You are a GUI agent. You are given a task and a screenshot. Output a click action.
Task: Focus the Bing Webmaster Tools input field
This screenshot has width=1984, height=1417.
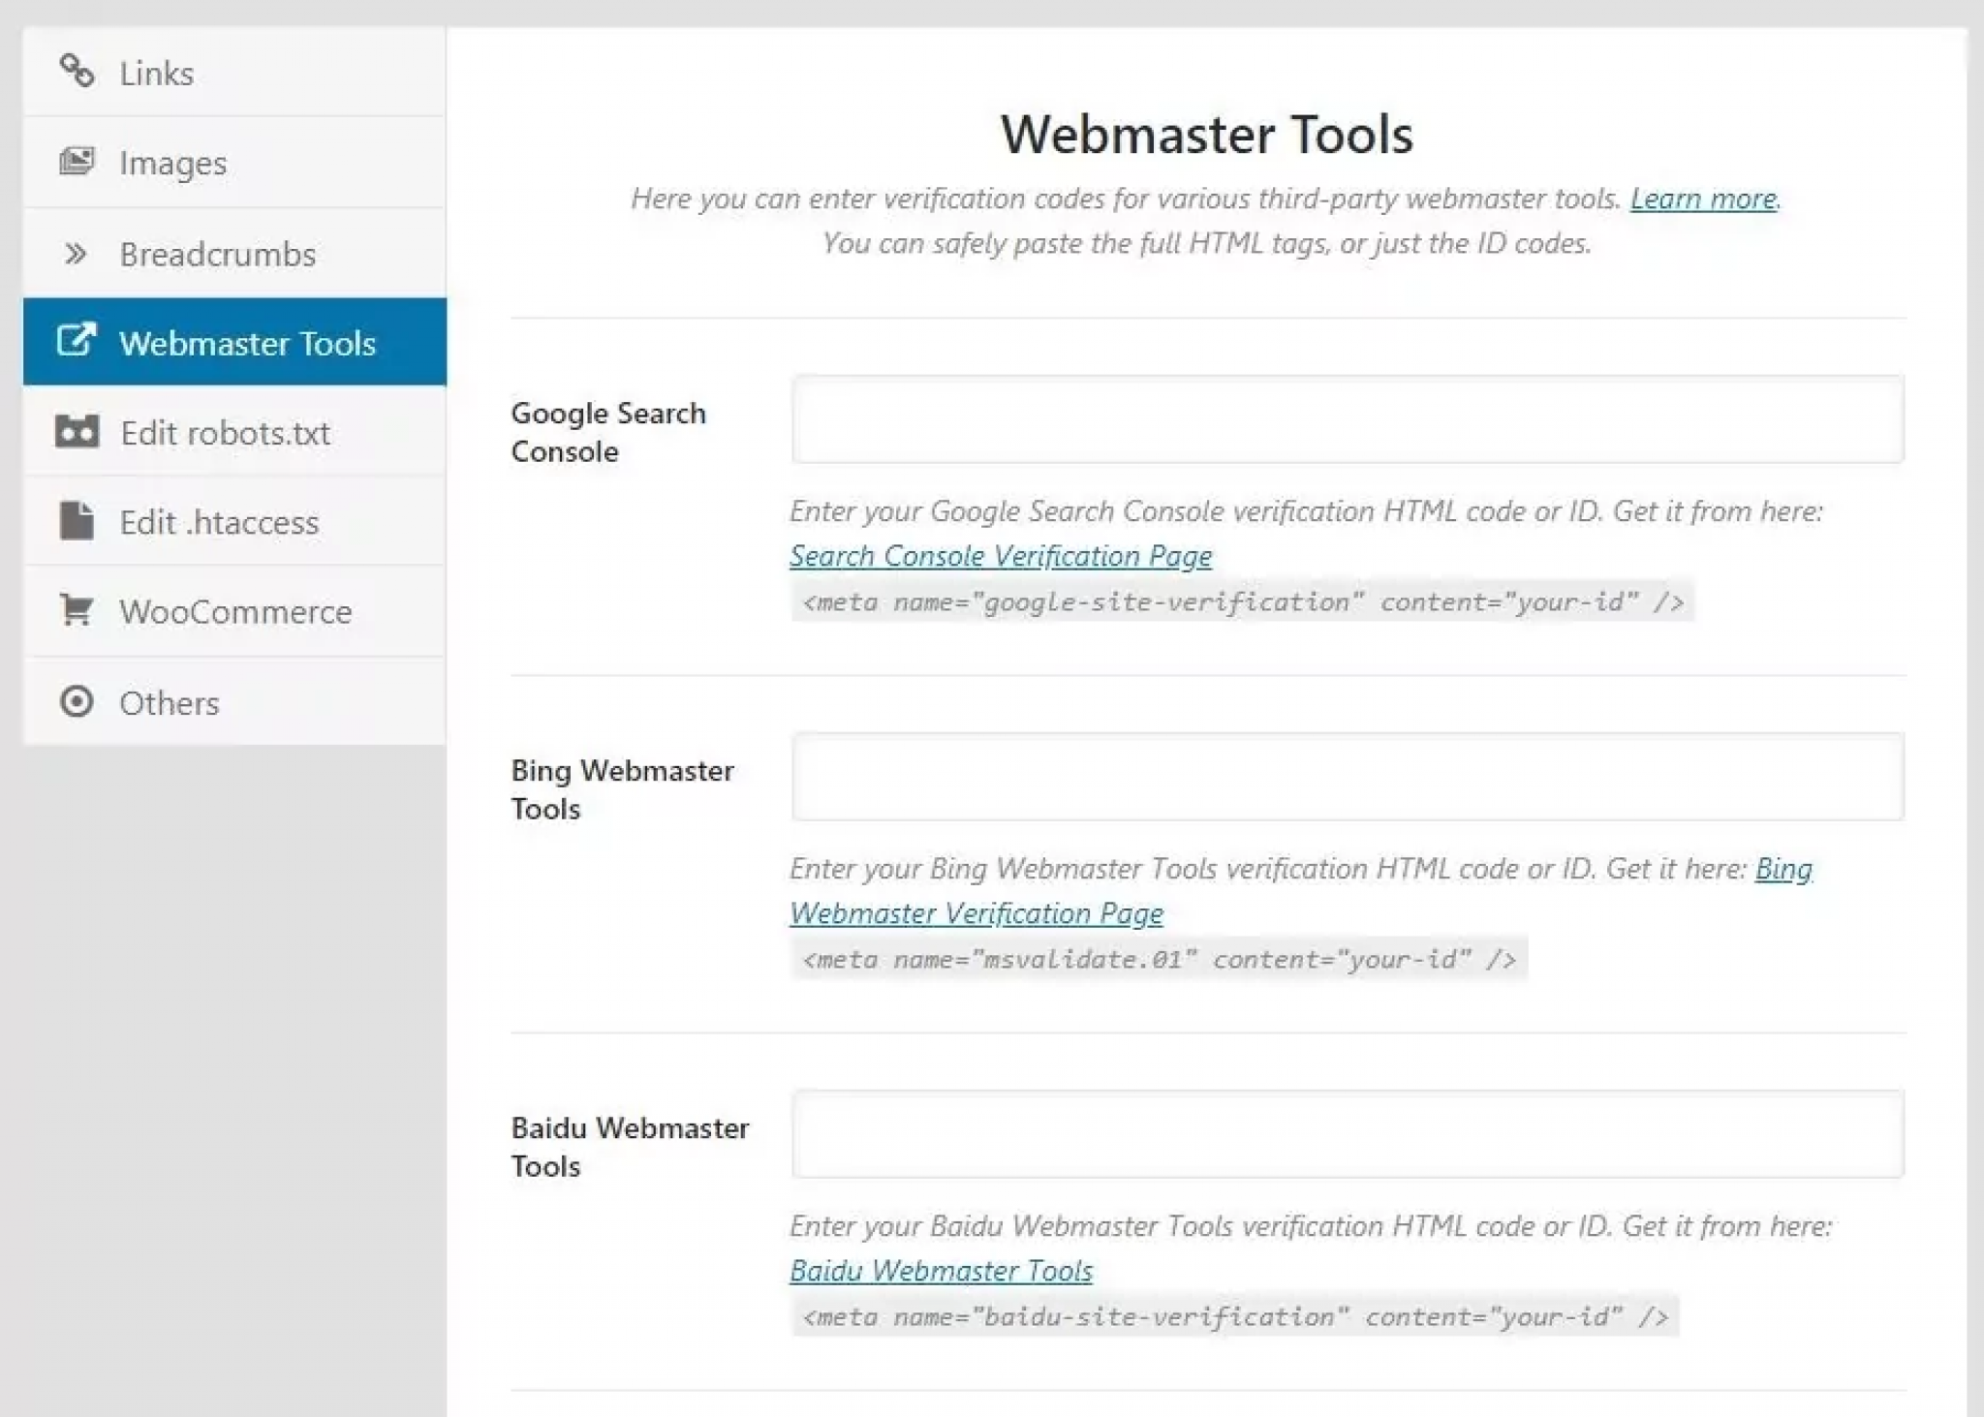[x=1348, y=777]
